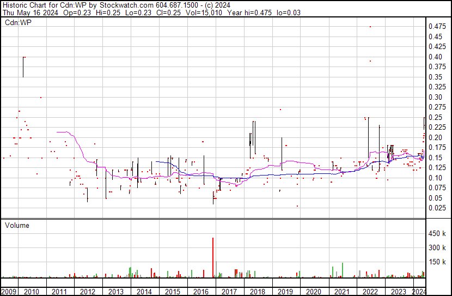The image size is (452, 296).
Task: Click the 2010 year label on time axis
Action: coord(32,292)
